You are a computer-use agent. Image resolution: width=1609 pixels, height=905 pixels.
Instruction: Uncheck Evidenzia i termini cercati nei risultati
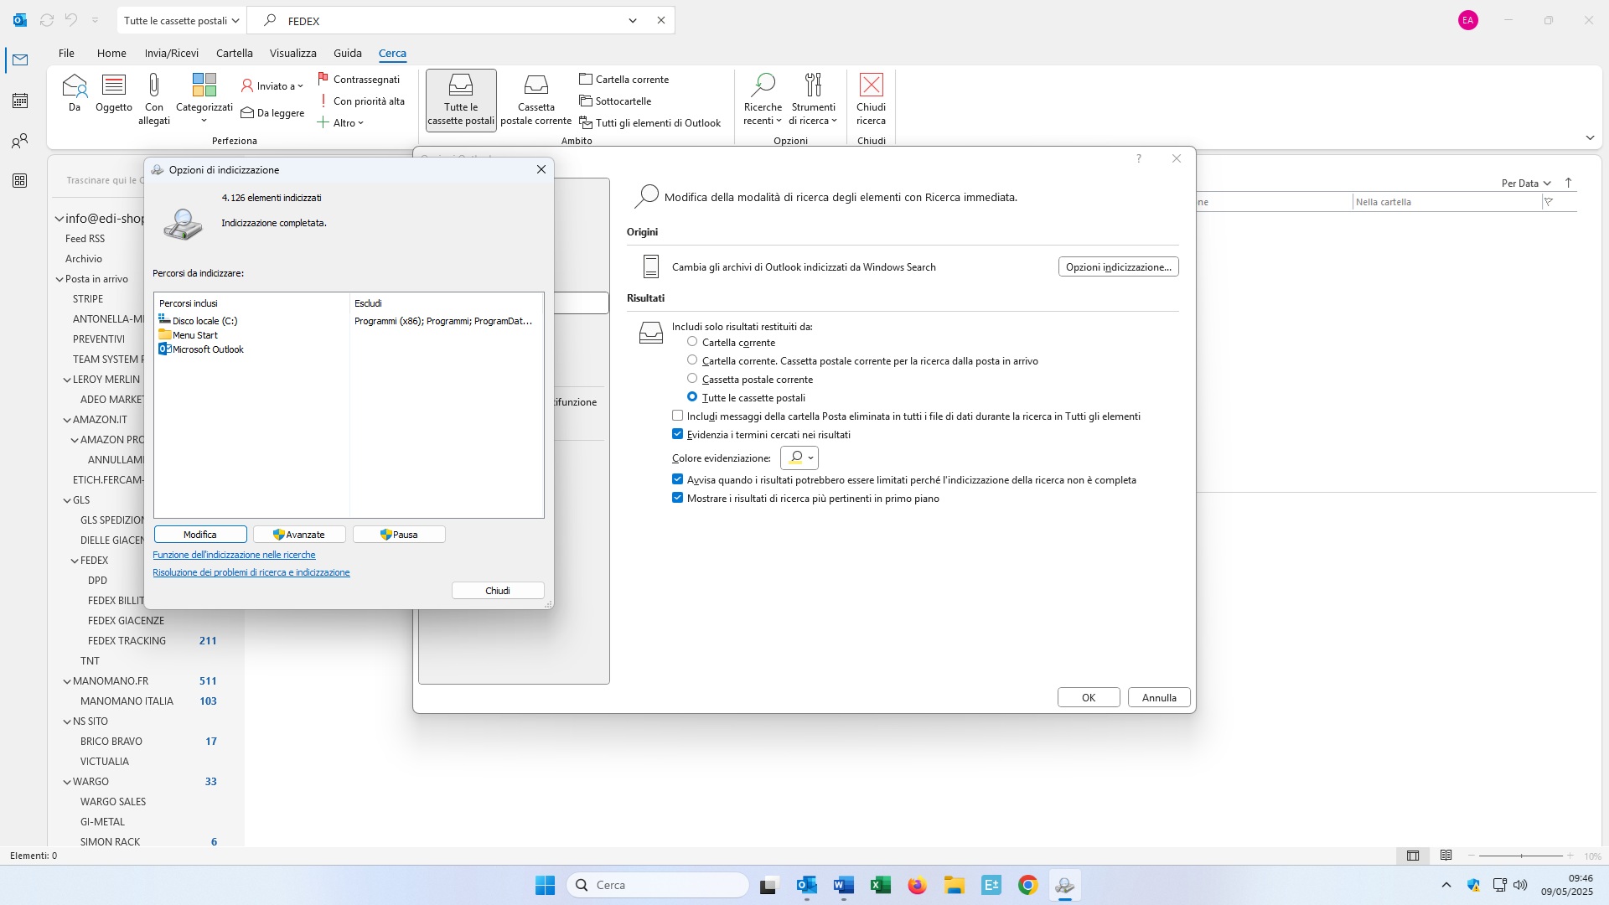point(678,434)
